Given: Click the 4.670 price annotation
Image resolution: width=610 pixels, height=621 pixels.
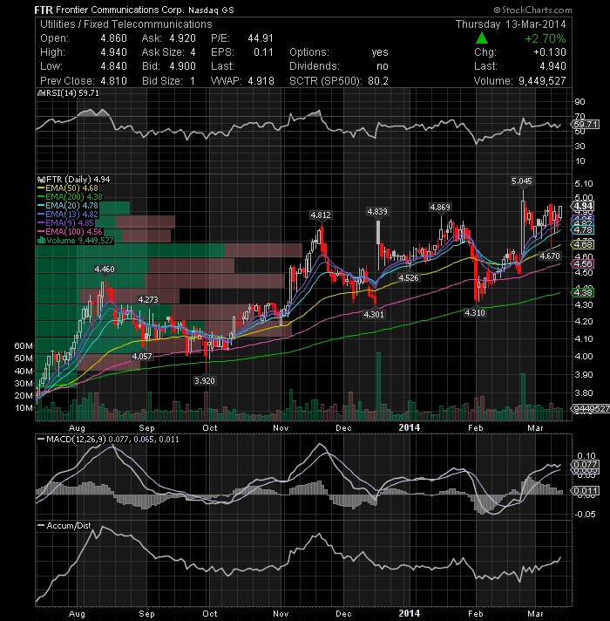Looking at the screenshot, I should click(x=550, y=256).
